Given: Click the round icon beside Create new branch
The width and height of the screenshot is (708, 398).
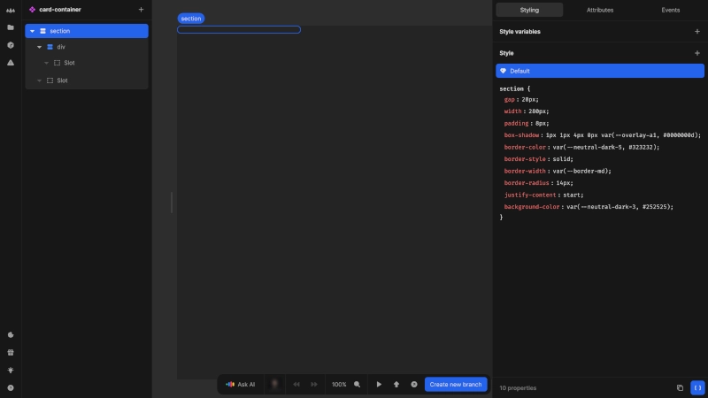Looking at the screenshot, I should [x=414, y=385].
